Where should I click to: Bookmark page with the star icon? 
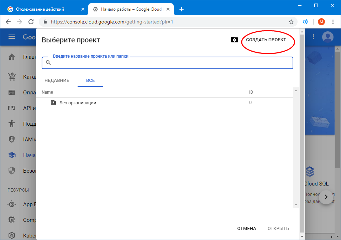tap(291, 22)
